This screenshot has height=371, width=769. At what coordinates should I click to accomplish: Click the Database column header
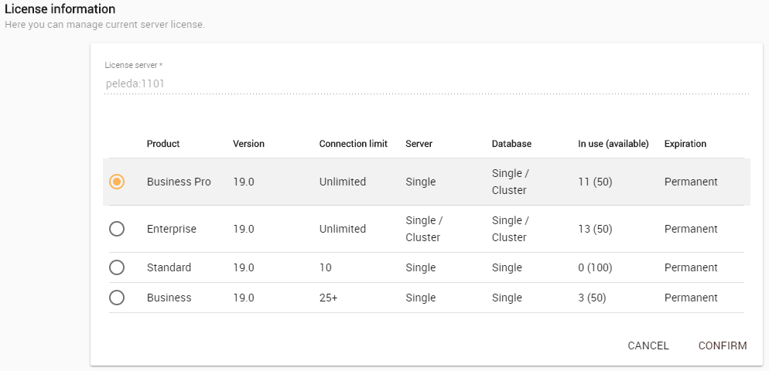511,144
